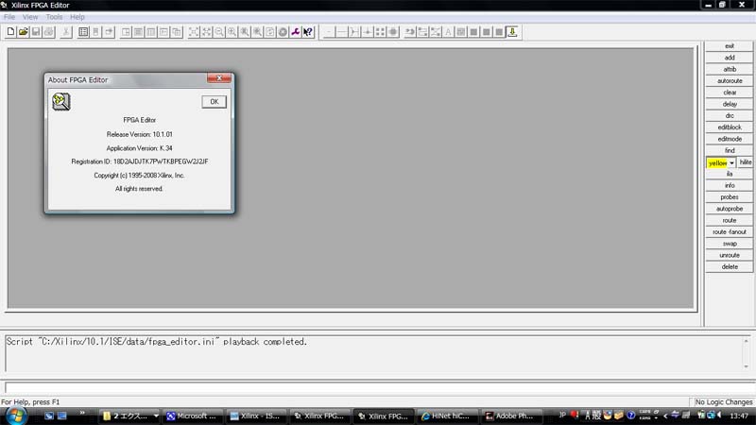
Task: Click the Windows Start orb
Action: (x=16, y=416)
